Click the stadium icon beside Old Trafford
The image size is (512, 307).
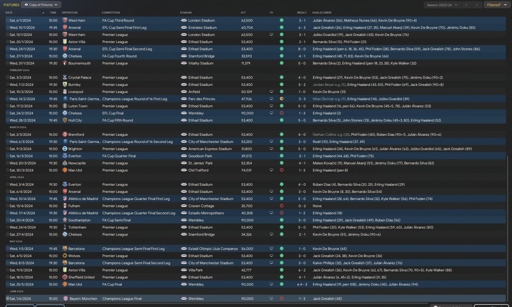[x=184, y=170]
